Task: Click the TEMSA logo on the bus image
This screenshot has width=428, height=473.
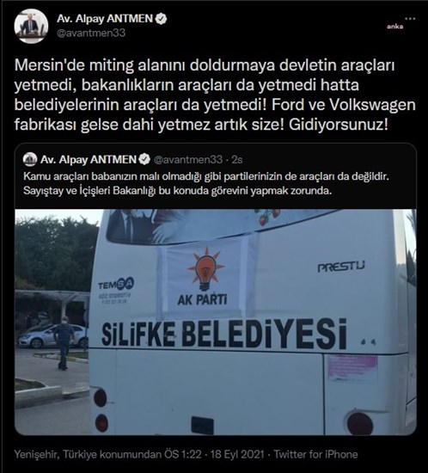Action: tap(116, 284)
